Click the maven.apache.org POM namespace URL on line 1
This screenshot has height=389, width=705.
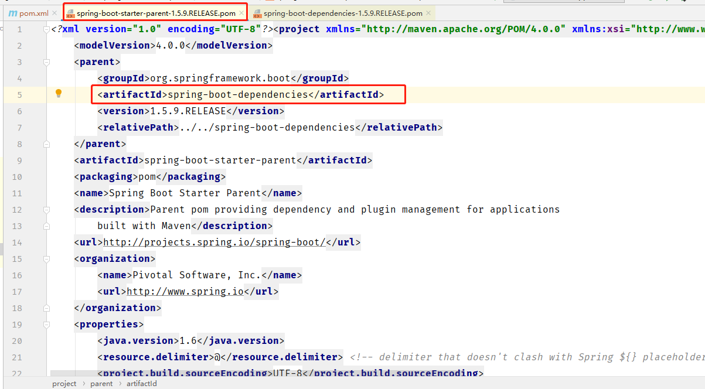point(463,29)
